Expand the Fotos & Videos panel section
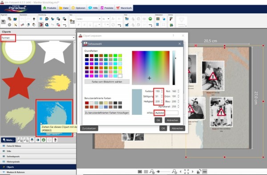267x175 pixels. pyautogui.click(x=38, y=146)
